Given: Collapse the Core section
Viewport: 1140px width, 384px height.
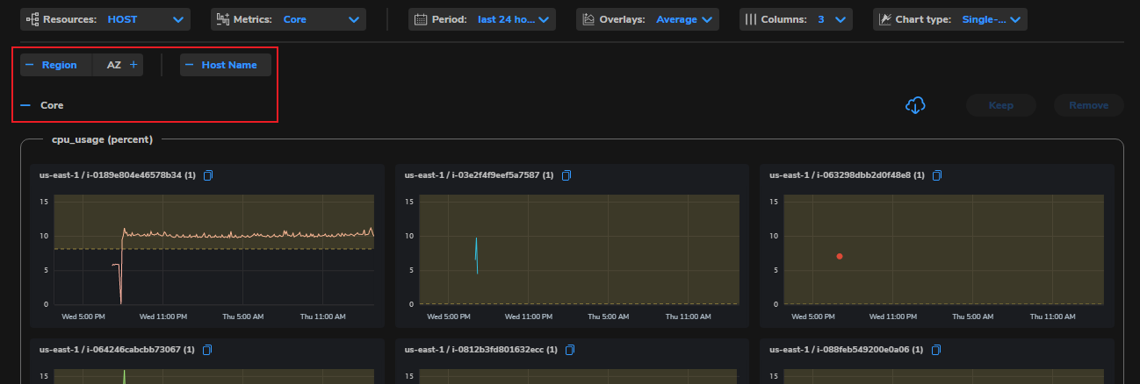Looking at the screenshot, I should pos(26,105).
